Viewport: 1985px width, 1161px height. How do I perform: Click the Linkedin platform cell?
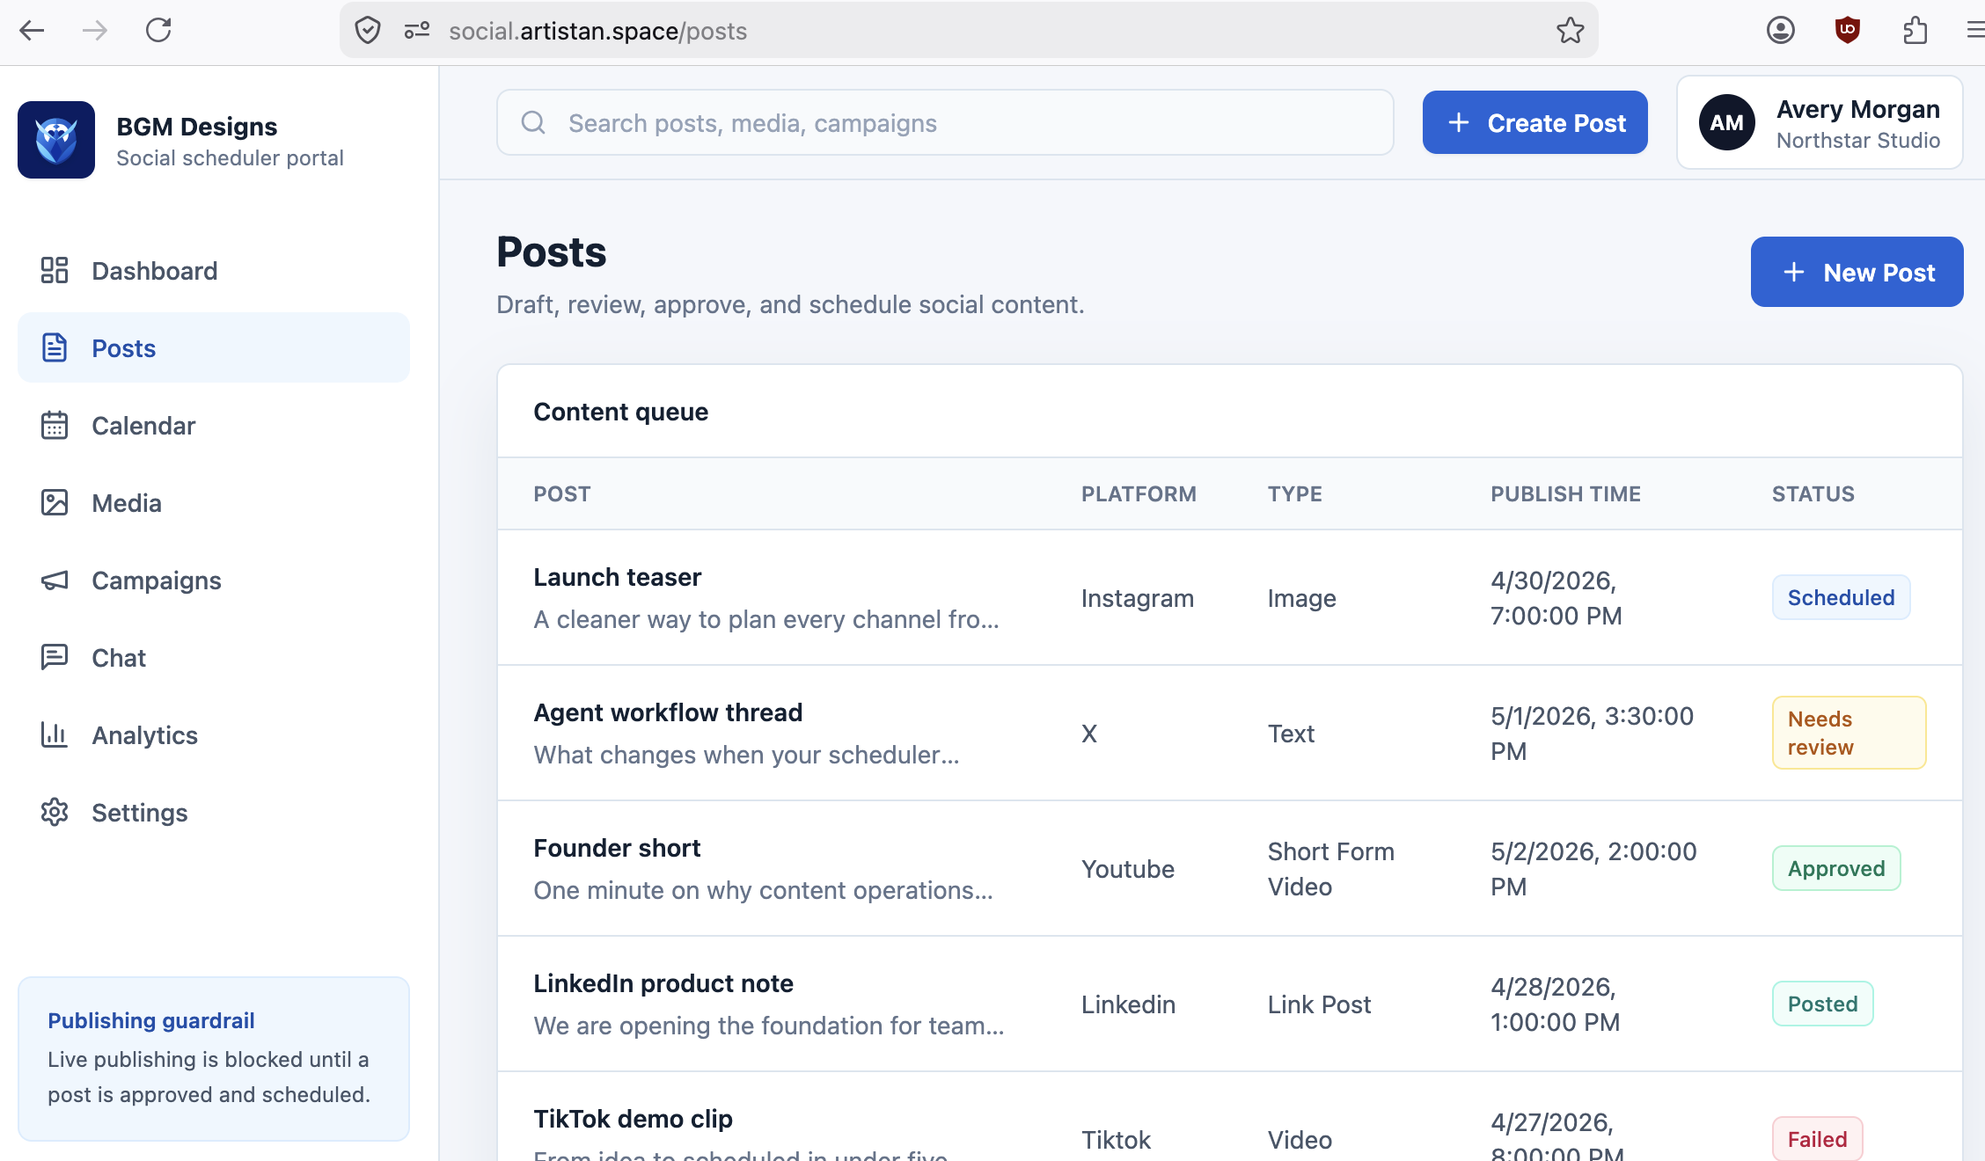pyautogui.click(x=1128, y=1004)
